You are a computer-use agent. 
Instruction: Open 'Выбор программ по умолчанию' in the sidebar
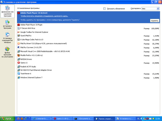(x=7, y=52)
